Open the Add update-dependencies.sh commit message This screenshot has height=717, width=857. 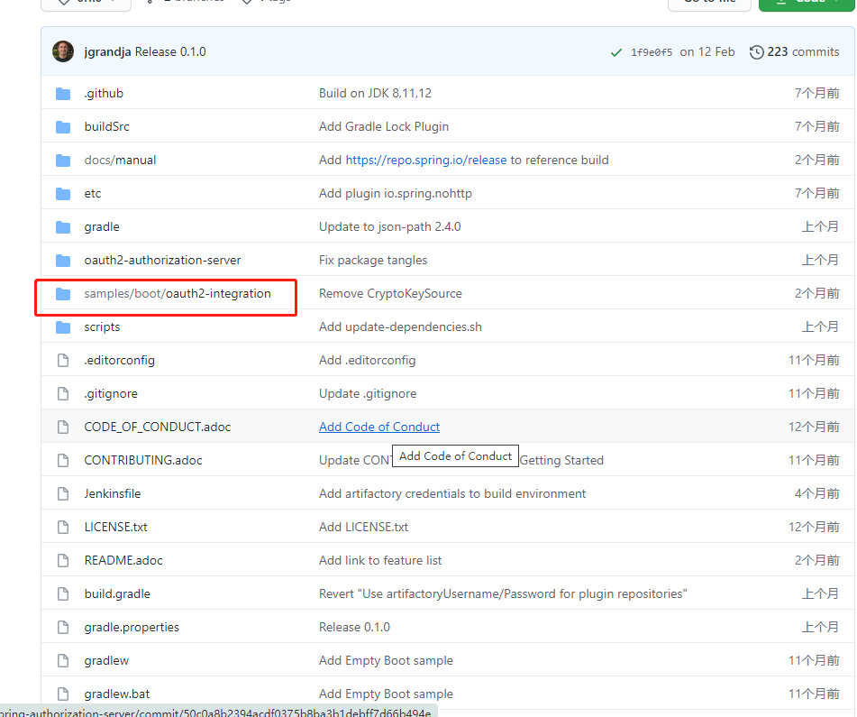(401, 327)
